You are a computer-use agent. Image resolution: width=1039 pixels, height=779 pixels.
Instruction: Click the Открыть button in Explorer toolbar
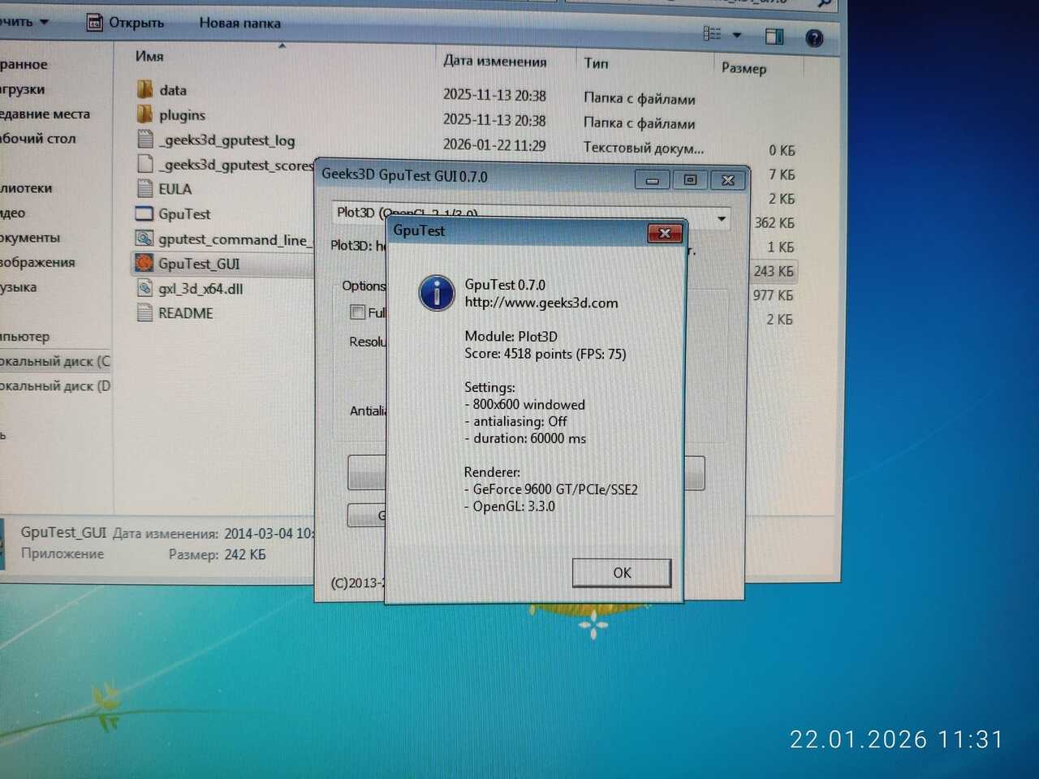125,23
